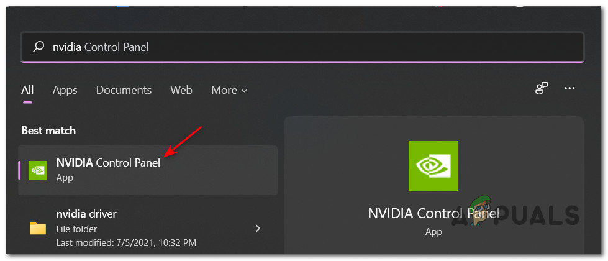Click the Last modified date of nvidia driver
The image size is (608, 261).
(126, 242)
